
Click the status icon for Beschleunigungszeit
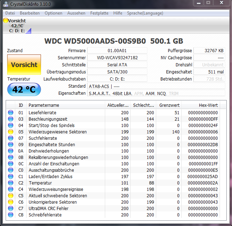click(x=11, y=119)
